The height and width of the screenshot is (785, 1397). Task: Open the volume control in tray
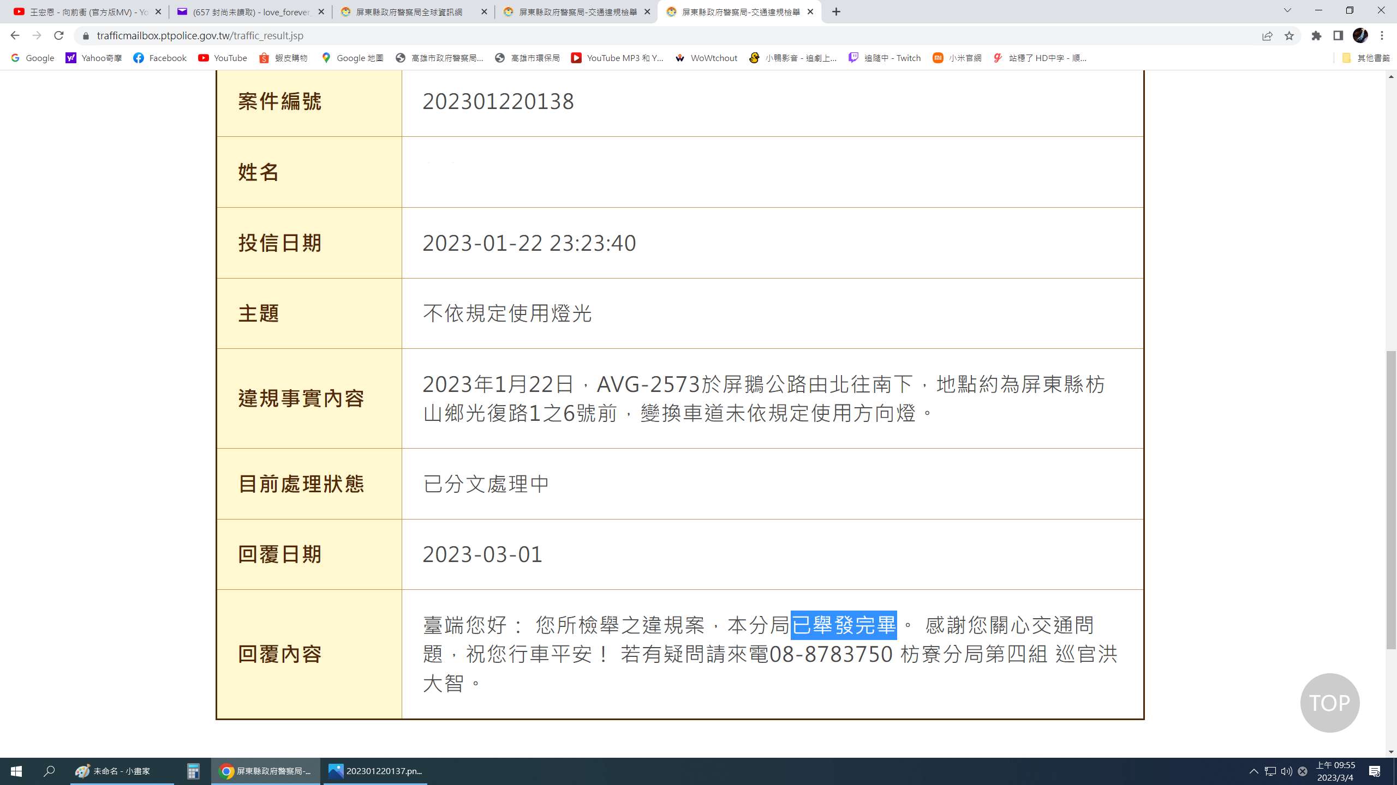click(1286, 771)
